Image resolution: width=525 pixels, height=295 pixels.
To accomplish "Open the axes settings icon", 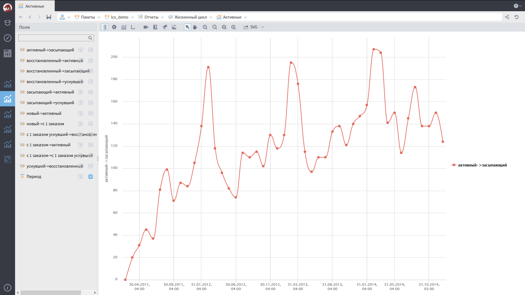I will 133,27.
